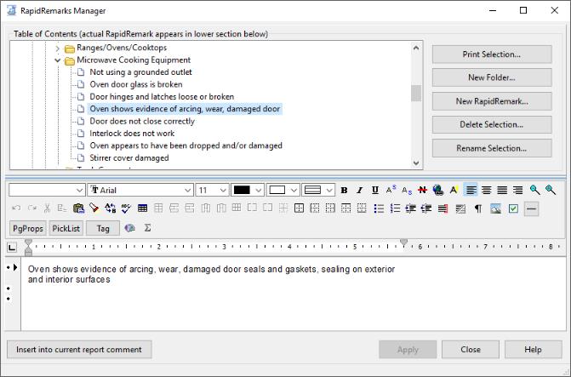Click the Close button at bottom
The image size is (571, 377).
pyautogui.click(x=470, y=349)
